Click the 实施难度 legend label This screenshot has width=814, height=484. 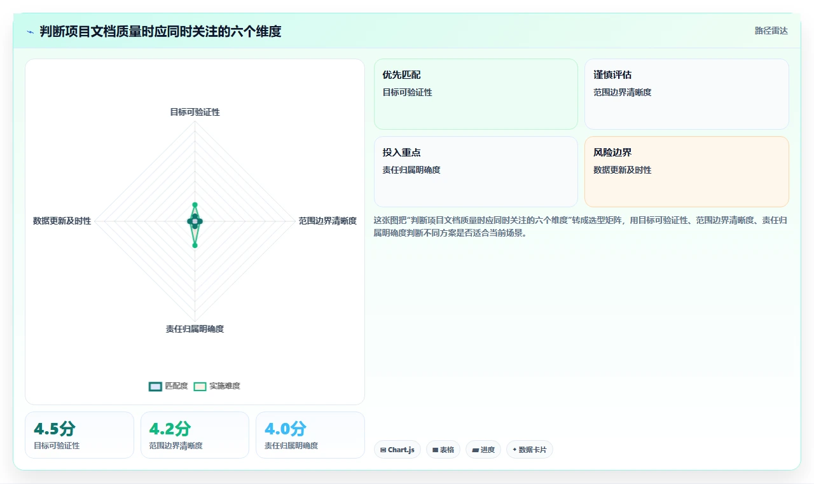pos(224,386)
